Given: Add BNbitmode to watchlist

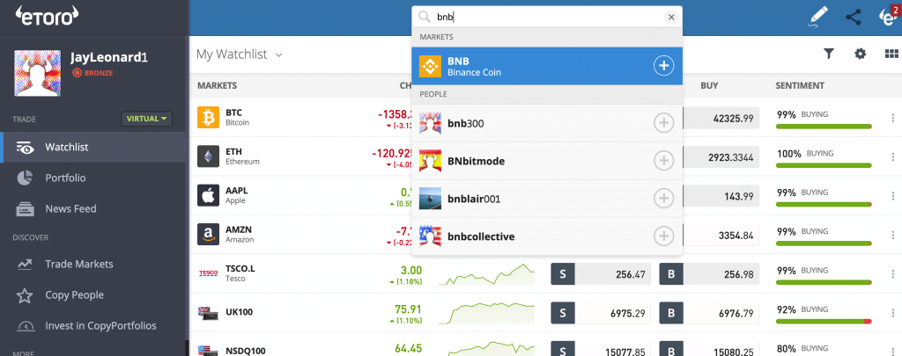Looking at the screenshot, I should click(x=663, y=161).
